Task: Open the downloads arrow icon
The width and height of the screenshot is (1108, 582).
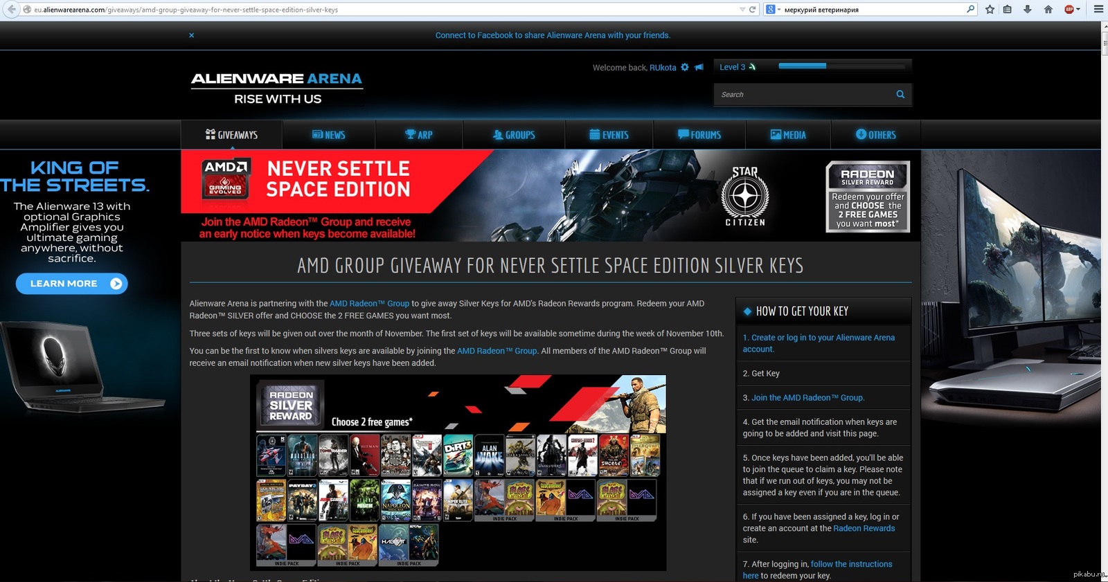Action: coord(1028,10)
